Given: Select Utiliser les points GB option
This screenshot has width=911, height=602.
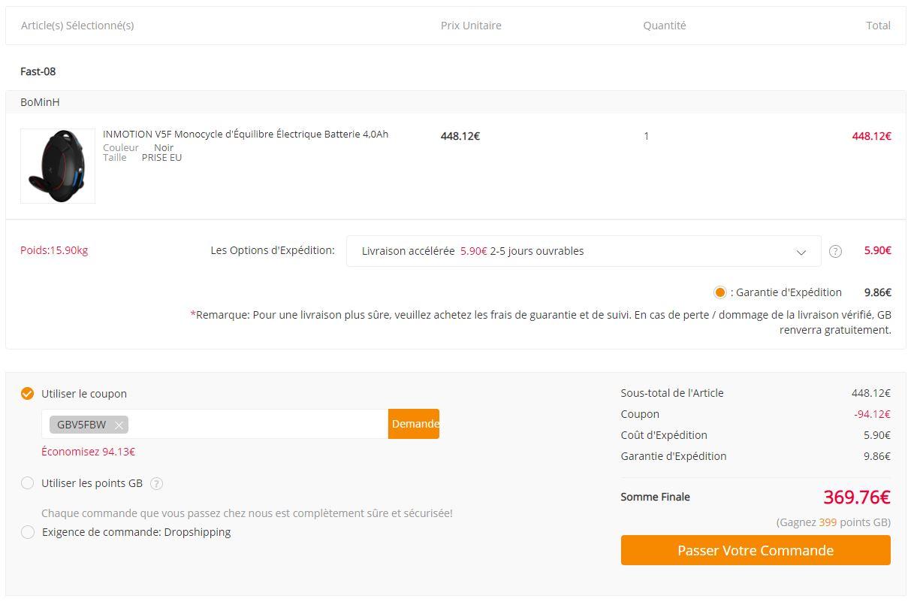Looking at the screenshot, I should pos(28,483).
